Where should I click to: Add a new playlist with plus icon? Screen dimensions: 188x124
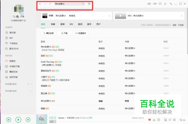pyautogui.click(x=28, y=84)
